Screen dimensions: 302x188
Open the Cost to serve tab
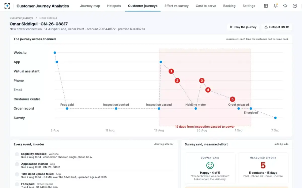click(206, 6)
